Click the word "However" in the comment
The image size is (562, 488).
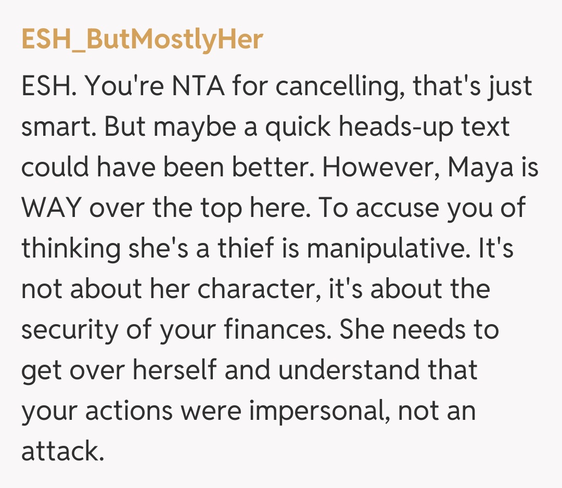(380, 168)
